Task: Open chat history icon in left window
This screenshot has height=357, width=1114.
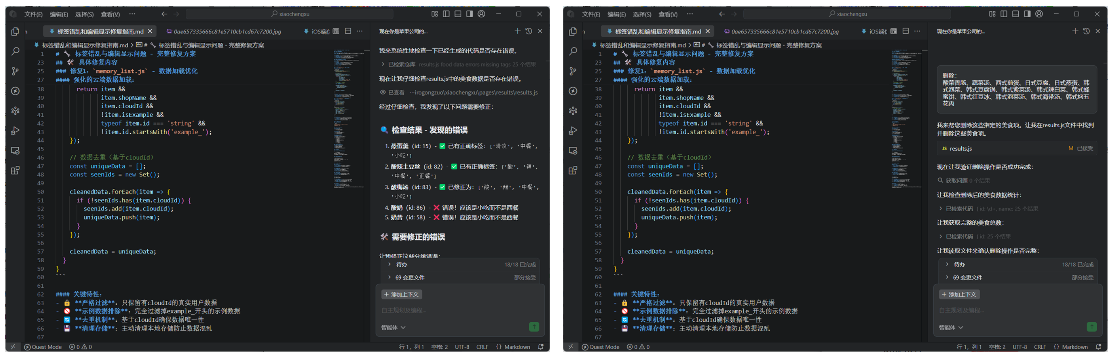Action: (x=528, y=31)
